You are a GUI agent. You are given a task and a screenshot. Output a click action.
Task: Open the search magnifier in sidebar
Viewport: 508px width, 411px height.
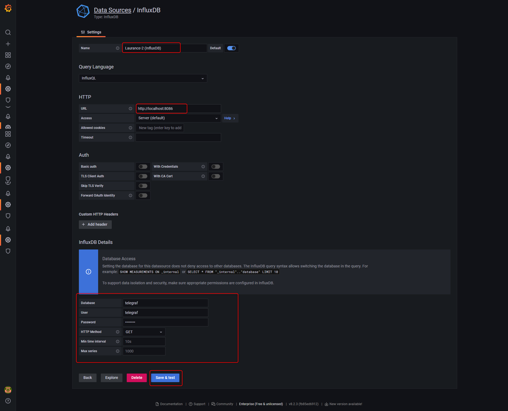8,32
